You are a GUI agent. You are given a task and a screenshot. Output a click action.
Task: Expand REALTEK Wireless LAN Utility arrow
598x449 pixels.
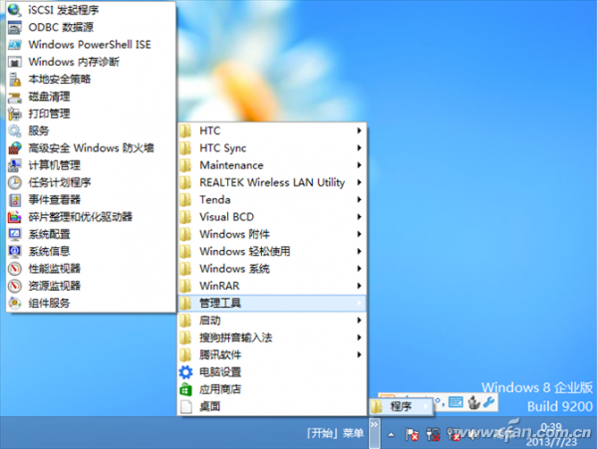tap(359, 182)
